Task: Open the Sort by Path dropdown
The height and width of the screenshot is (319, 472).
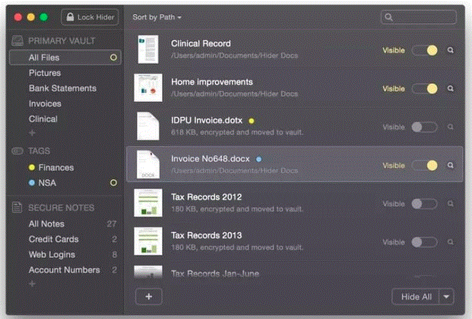Action: coord(157,17)
